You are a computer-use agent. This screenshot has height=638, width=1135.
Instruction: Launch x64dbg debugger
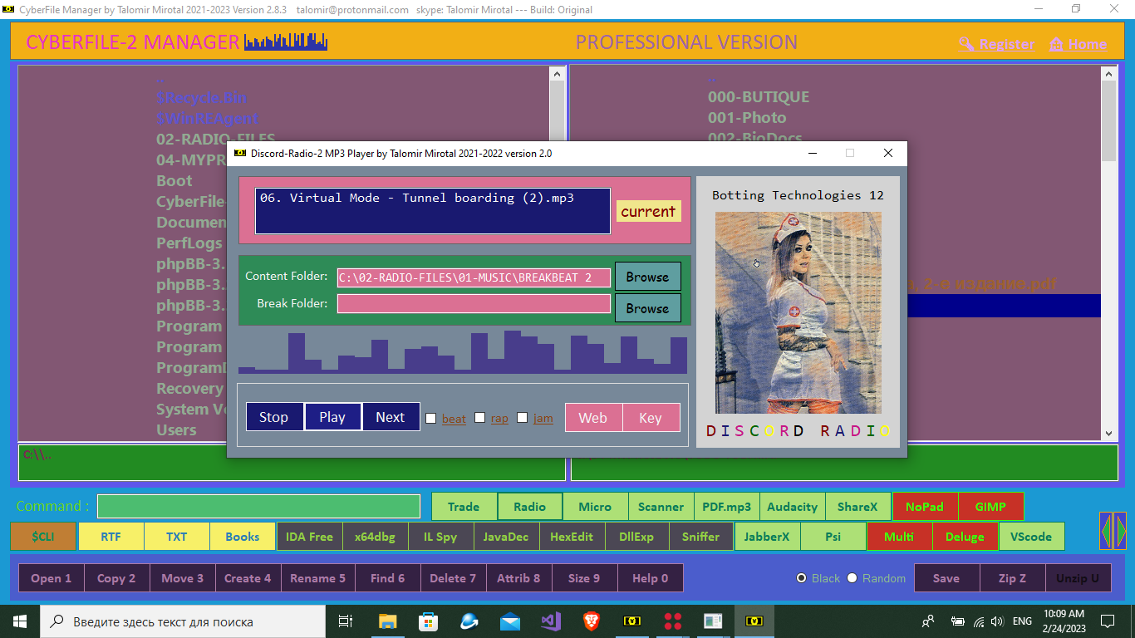pos(375,537)
